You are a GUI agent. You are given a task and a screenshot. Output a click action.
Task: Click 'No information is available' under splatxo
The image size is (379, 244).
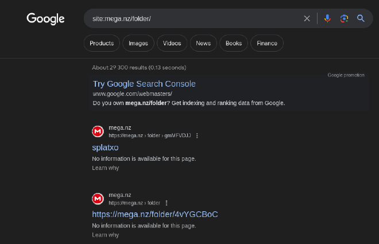(x=144, y=158)
